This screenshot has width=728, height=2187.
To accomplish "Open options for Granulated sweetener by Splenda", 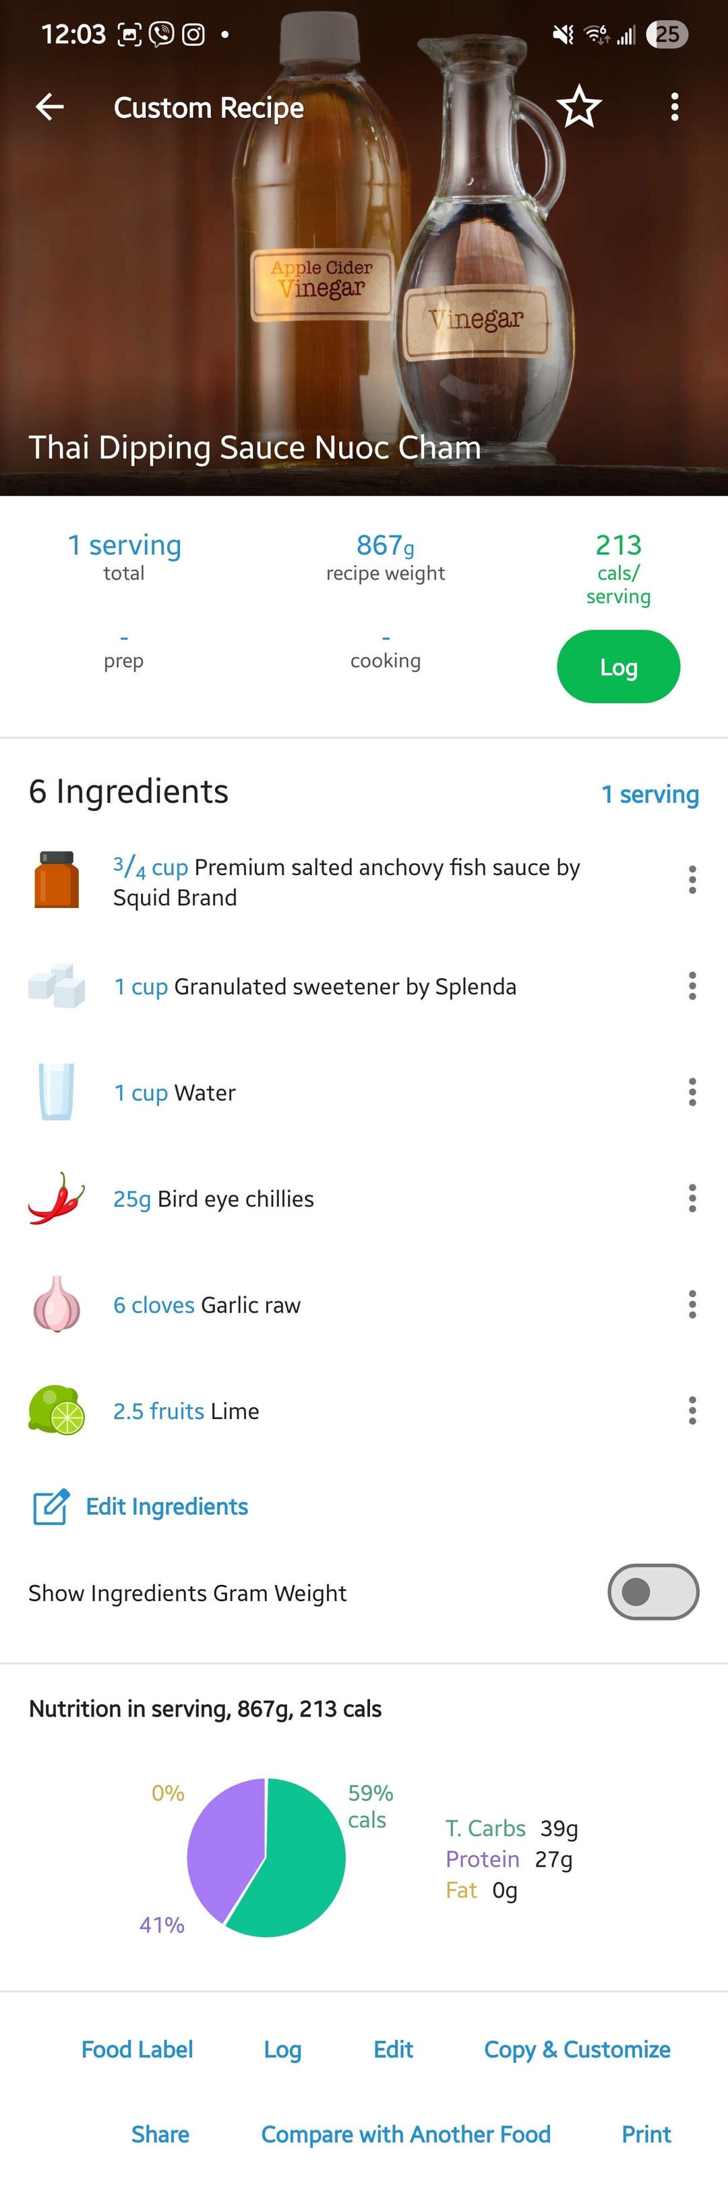I will pos(692,986).
